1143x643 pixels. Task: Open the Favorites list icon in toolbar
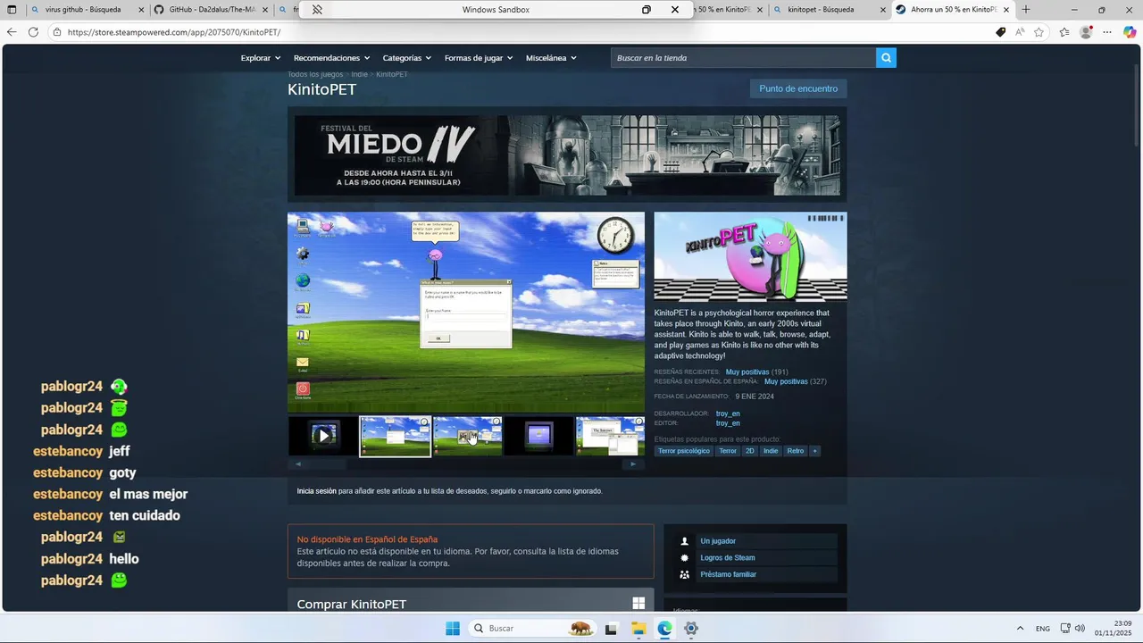pyautogui.click(x=1064, y=32)
